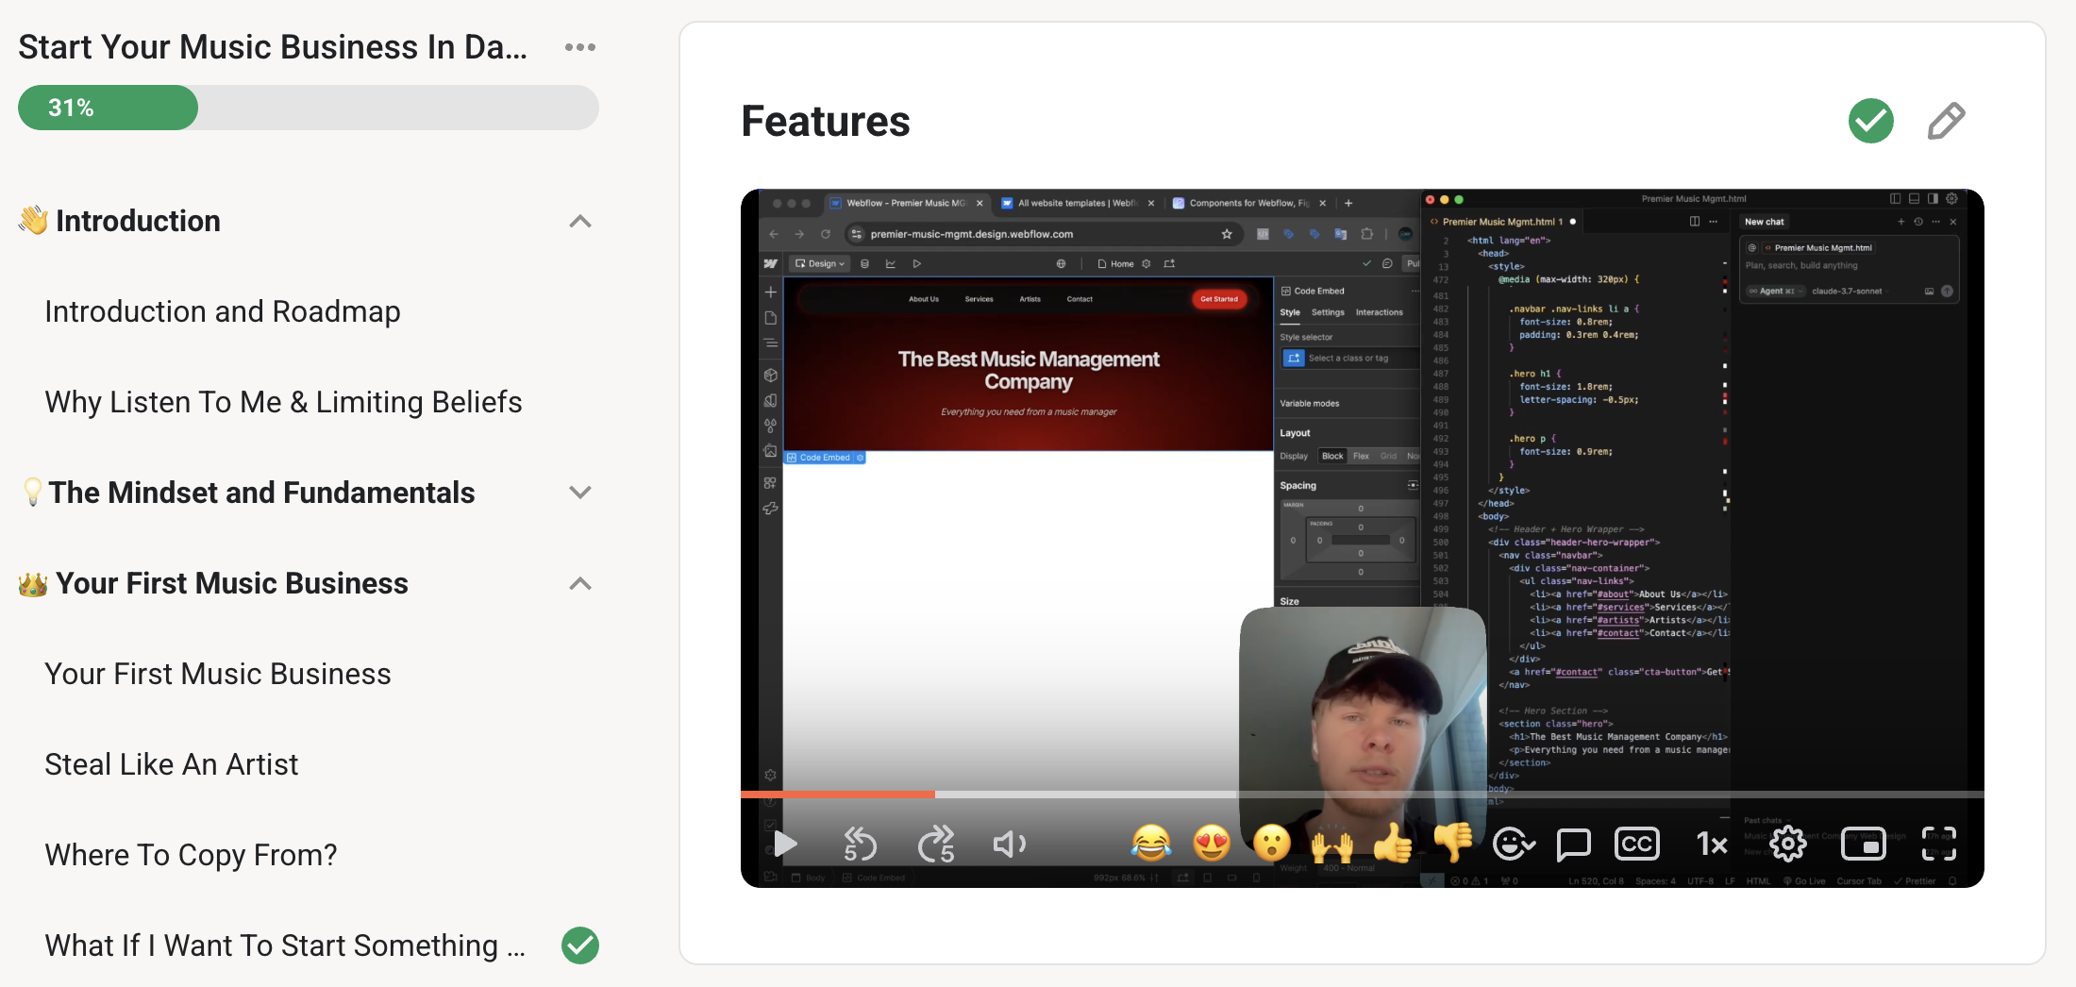The height and width of the screenshot is (987, 2076).
Task: Rewind the video 5 seconds
Action: tap(859, 844)
